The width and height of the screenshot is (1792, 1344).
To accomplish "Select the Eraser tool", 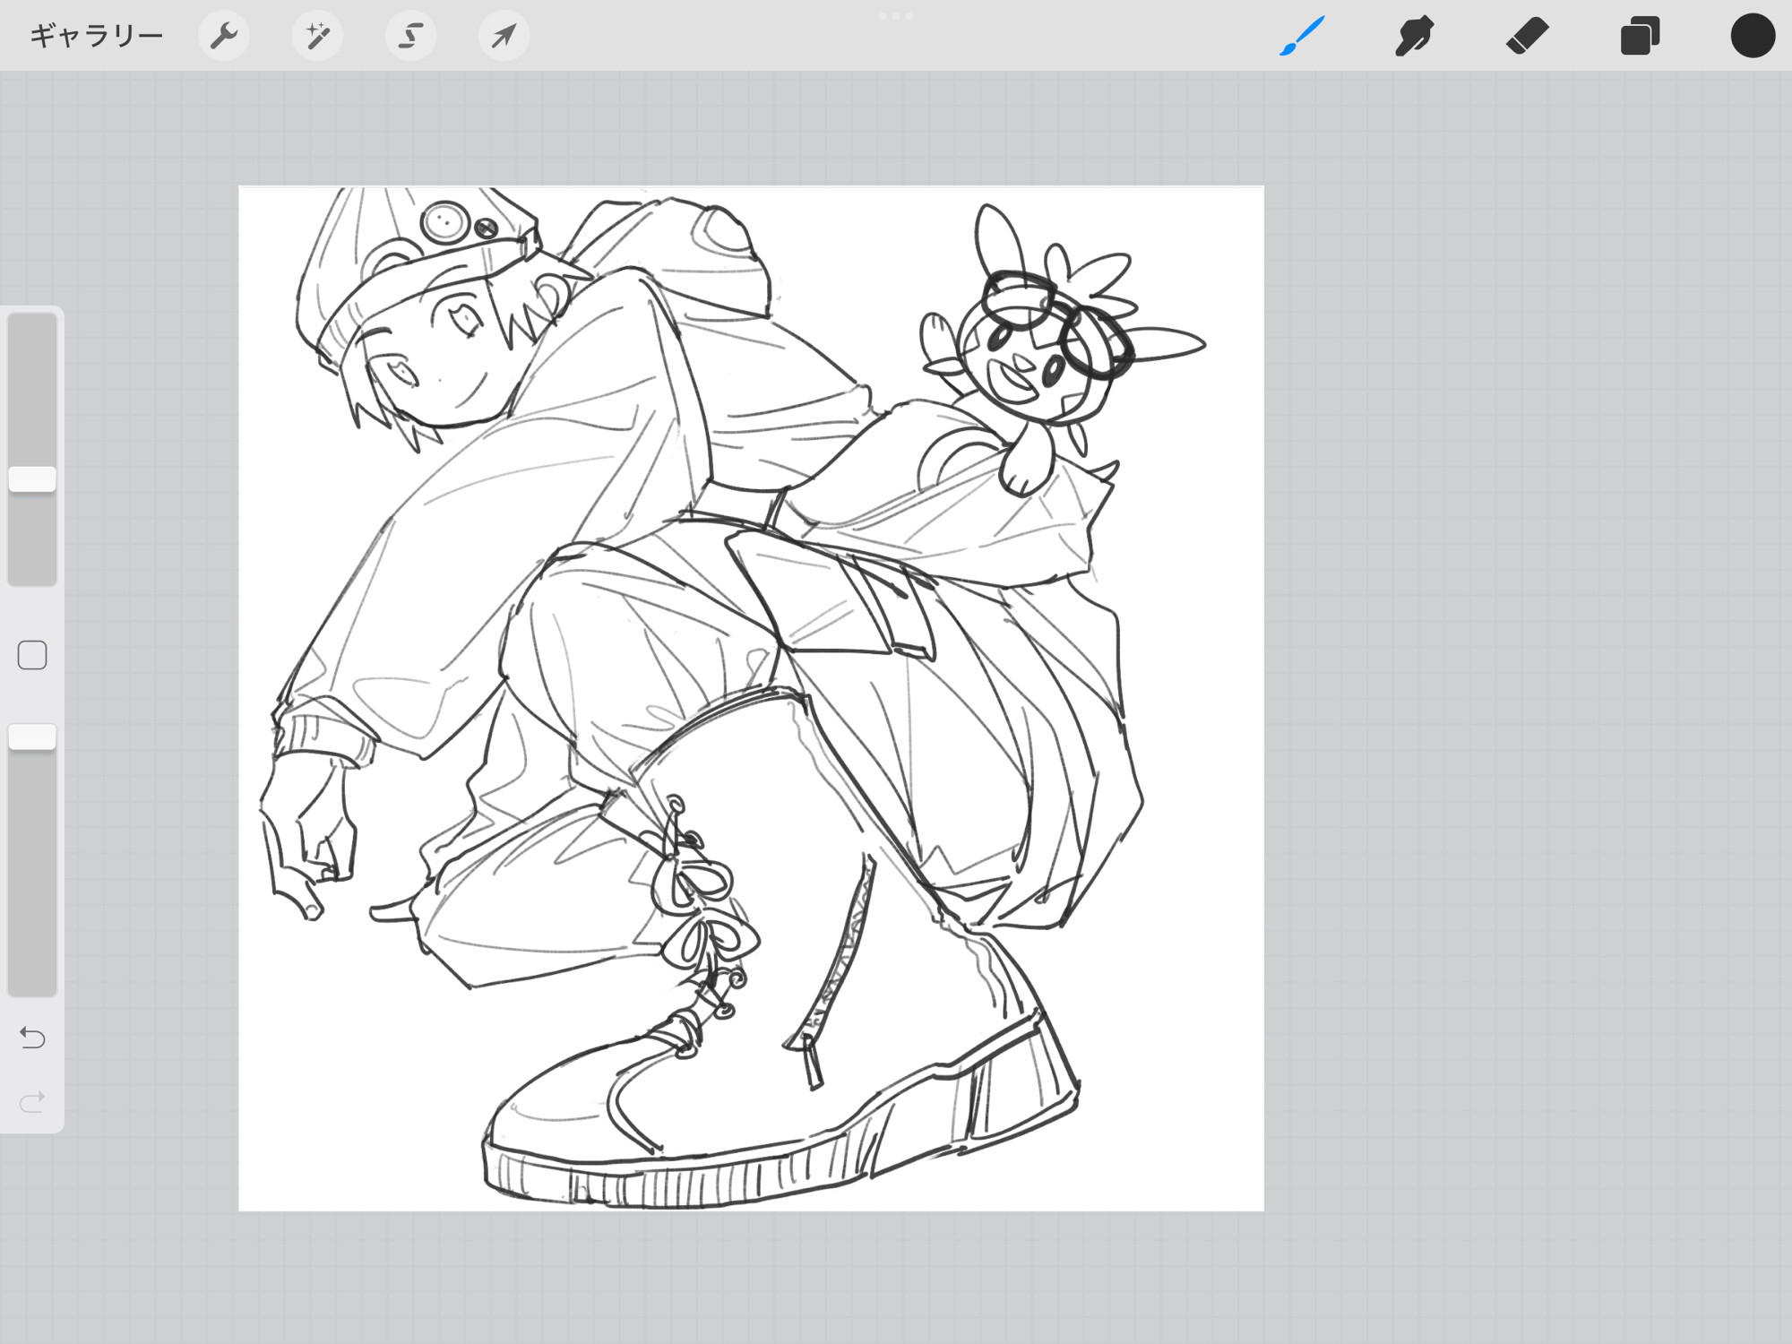I will click(x=1528, y=36).
